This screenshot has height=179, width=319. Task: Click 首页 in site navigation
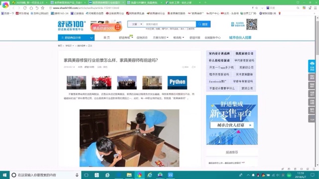pyautogui.click(x=107, y=38)
